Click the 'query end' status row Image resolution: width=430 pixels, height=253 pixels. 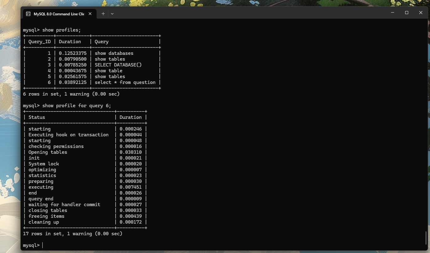pyautogui.click(x=41, y=199)
